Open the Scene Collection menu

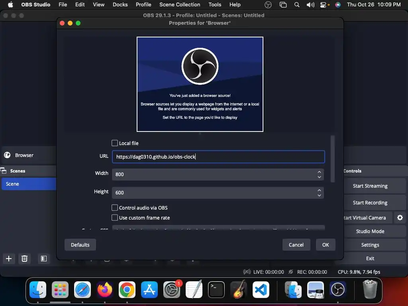tap(180, 4)
